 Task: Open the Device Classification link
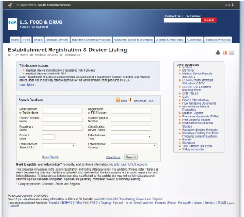(195, 100)
